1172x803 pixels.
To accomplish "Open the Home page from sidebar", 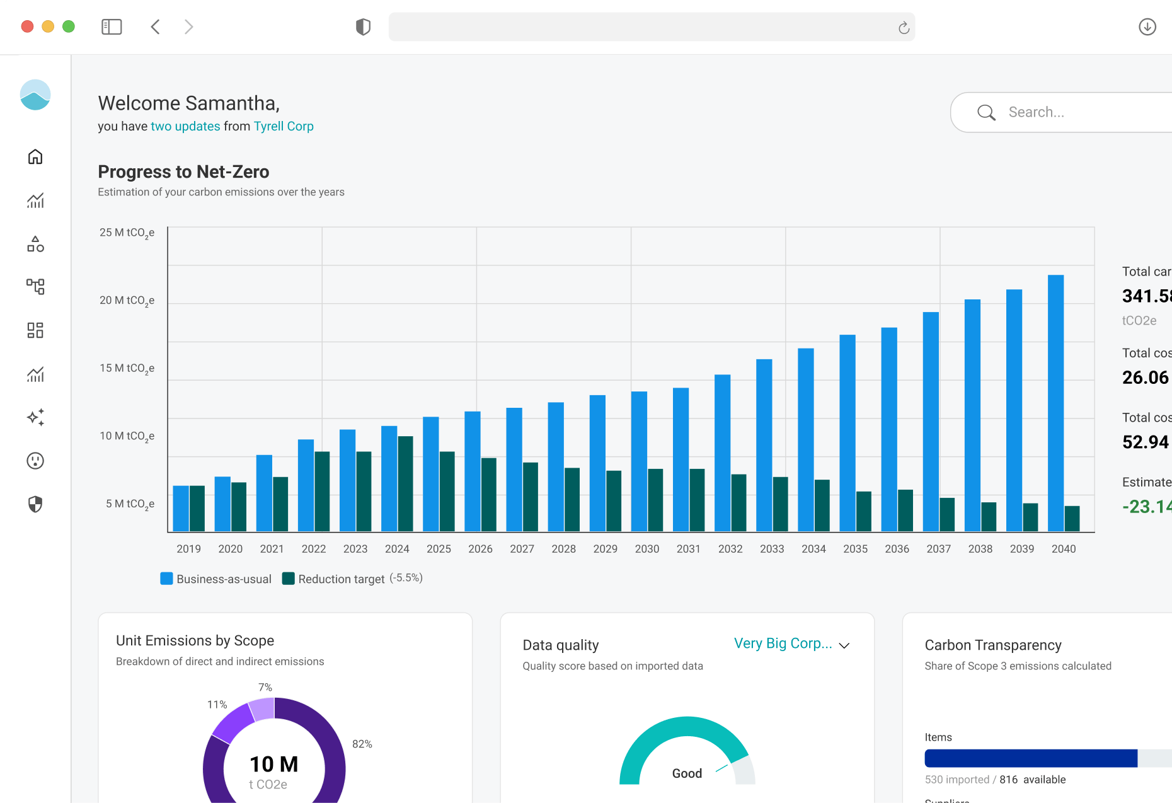I will coord(35,156).
